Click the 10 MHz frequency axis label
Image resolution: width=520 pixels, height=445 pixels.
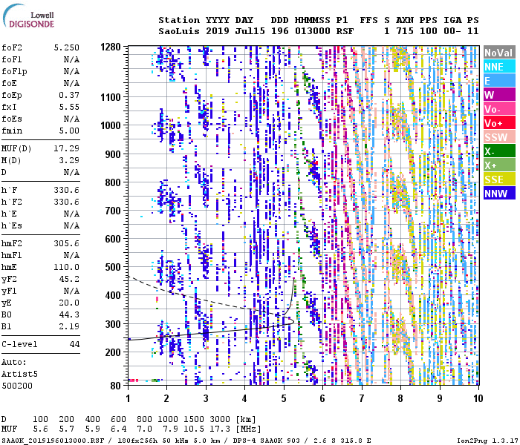click(478, 398)
